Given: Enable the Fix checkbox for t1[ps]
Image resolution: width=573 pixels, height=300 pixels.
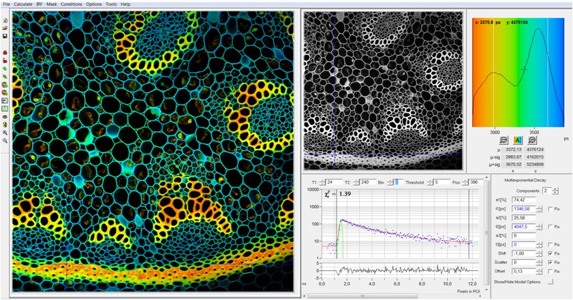Looking at the screenshot, I should (551, 209).
